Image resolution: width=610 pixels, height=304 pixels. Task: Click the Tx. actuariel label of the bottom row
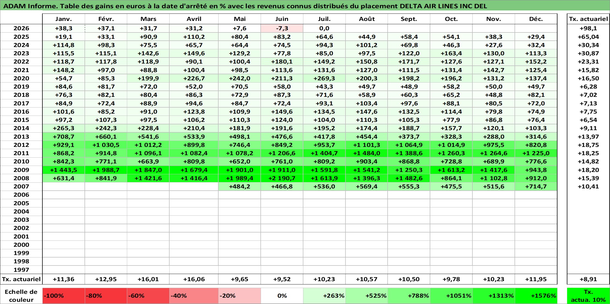click(x=21, y=279)
